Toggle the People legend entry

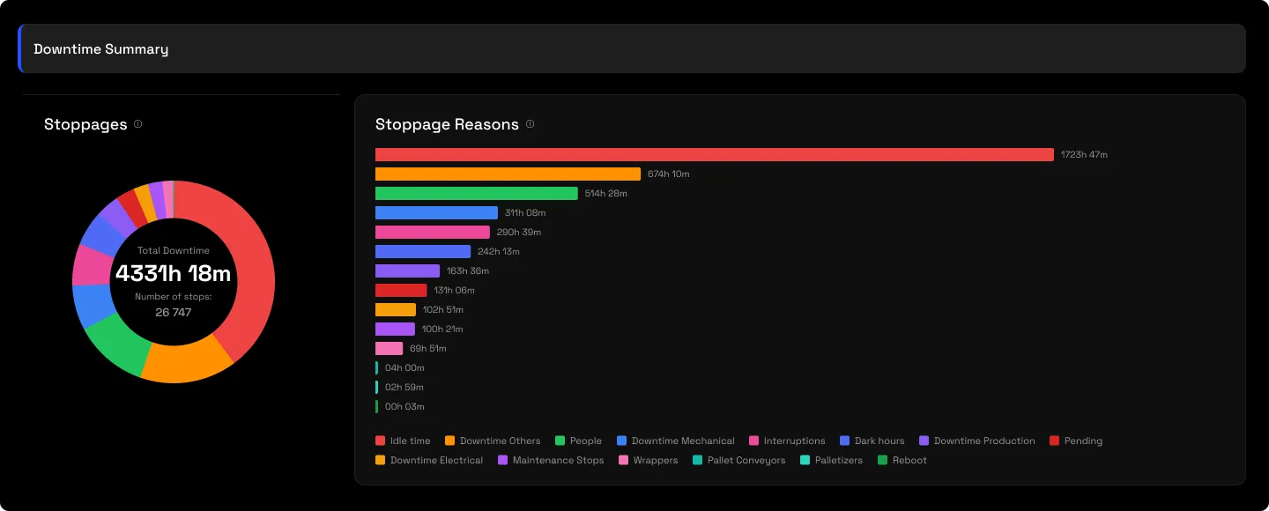click(x=578, y=441)
